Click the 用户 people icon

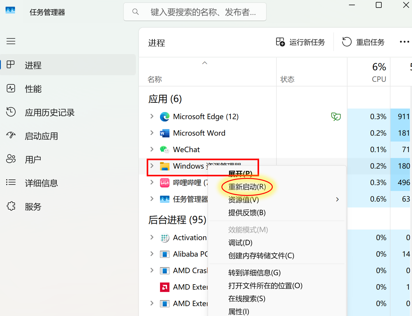(11, 159)
